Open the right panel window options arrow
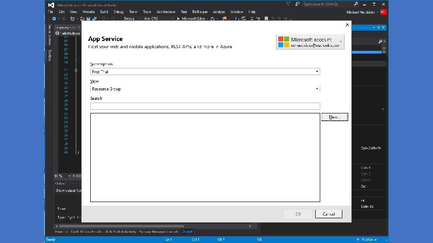The height and width of the screenshot is (243, 433). (374, 27)
